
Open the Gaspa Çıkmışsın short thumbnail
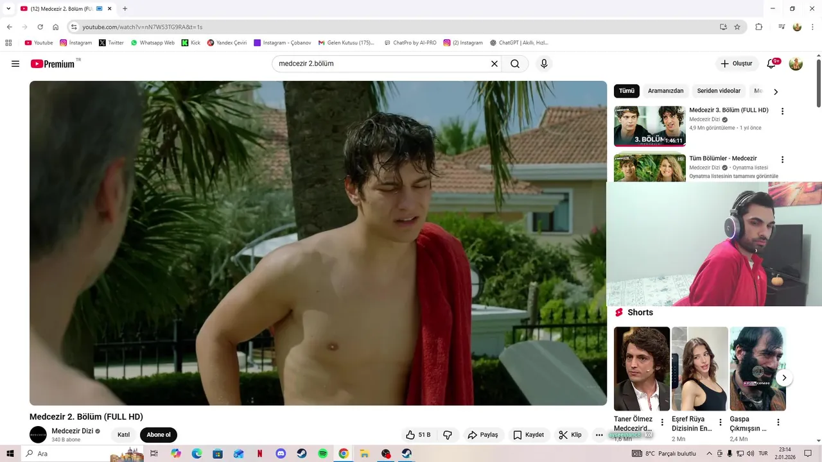[x=758, y=369]
